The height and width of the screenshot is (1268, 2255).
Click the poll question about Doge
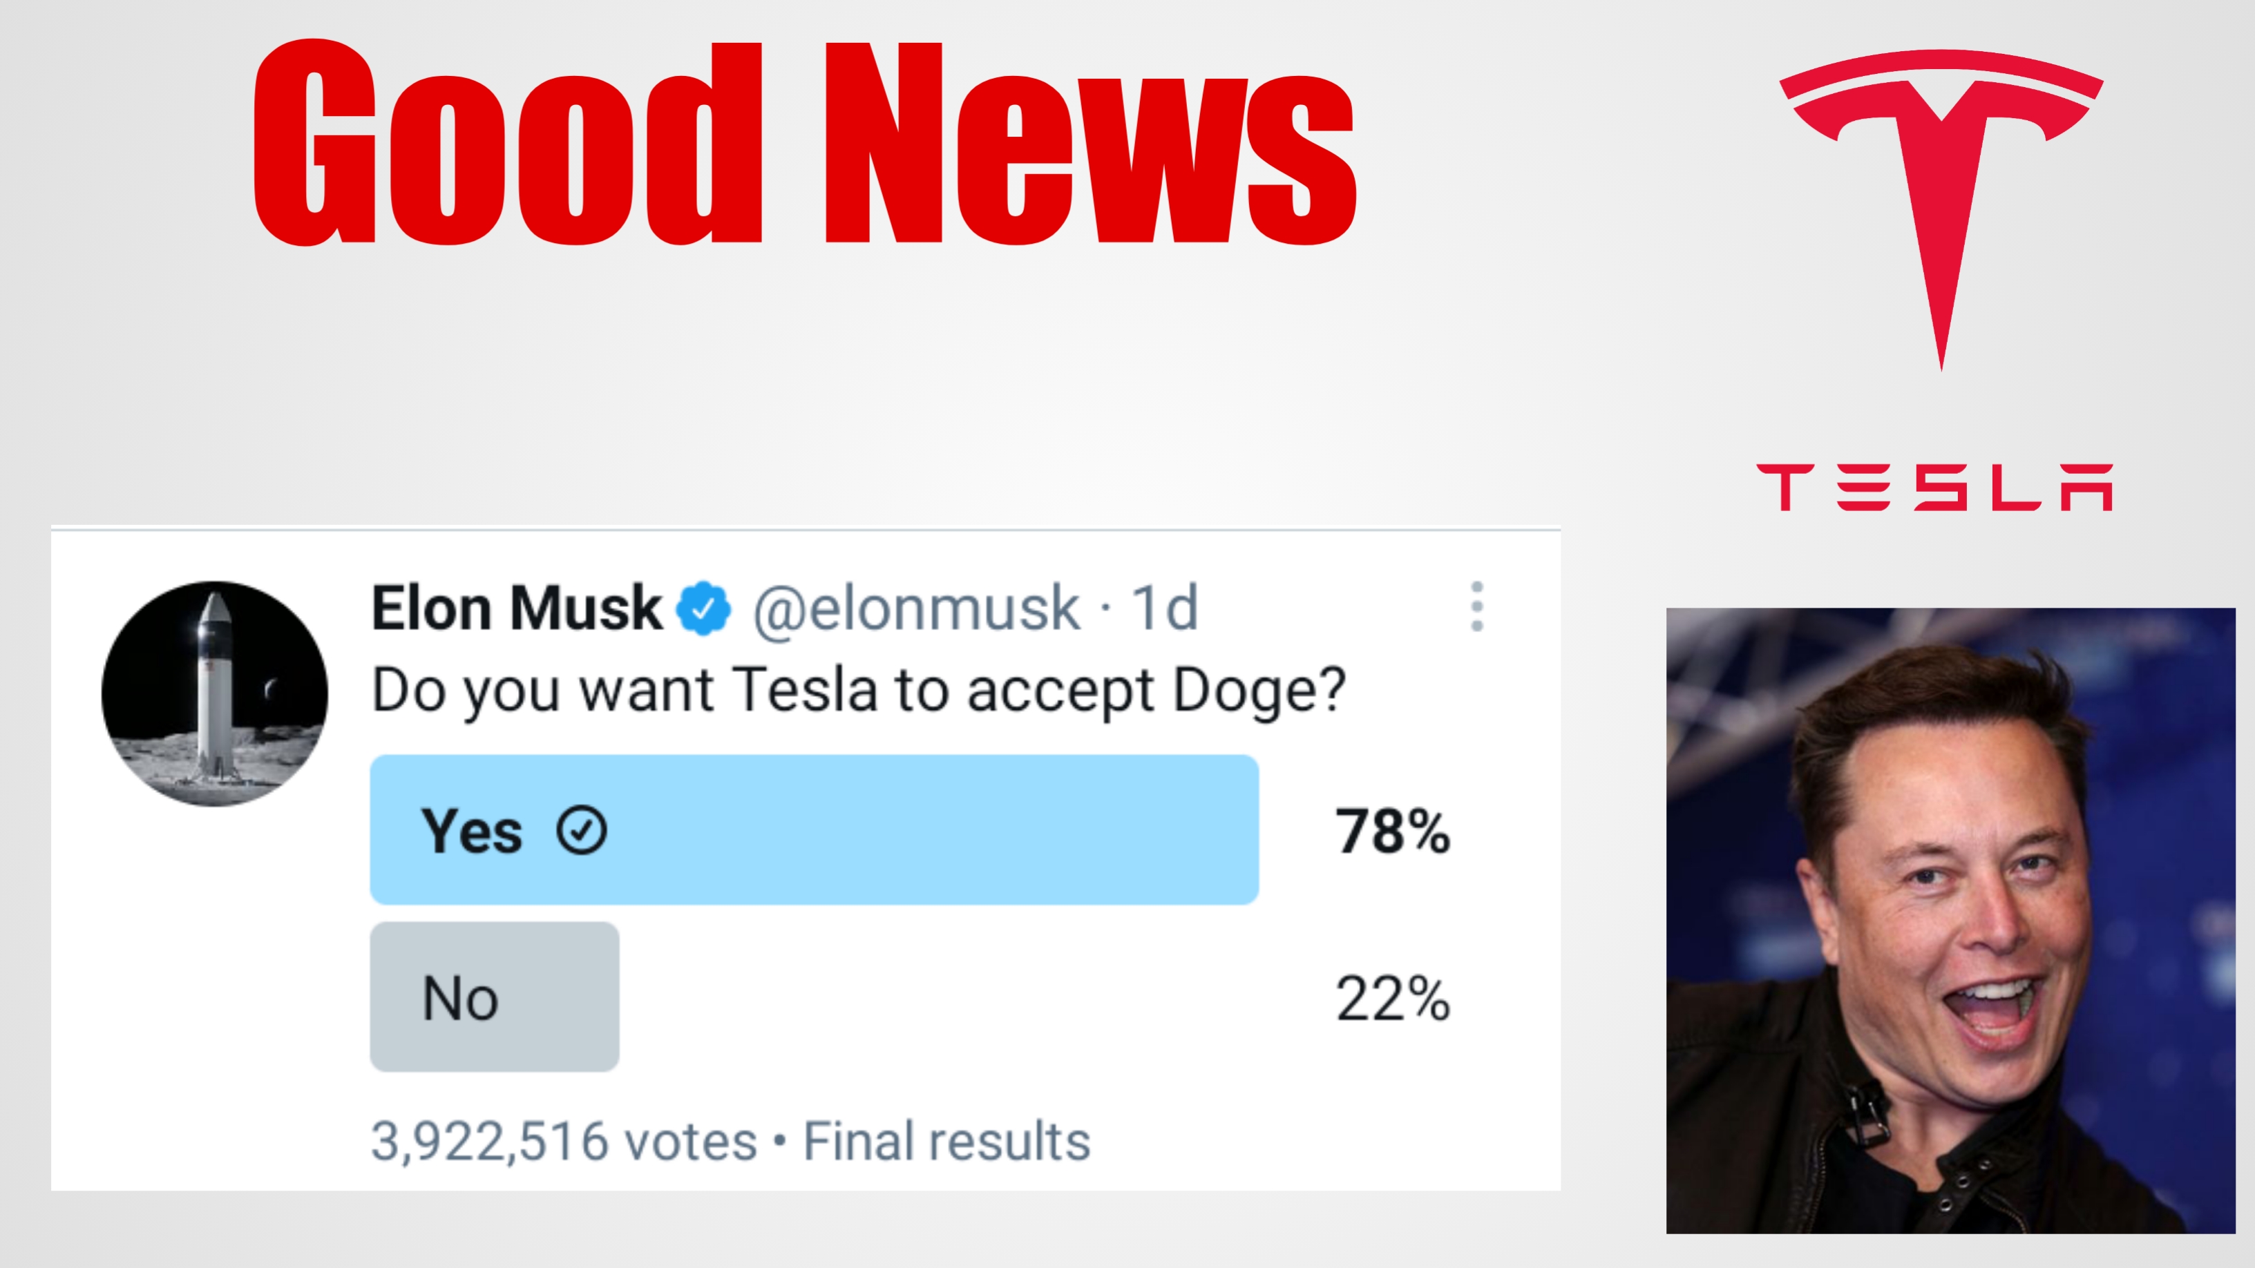[x=858, y=692]
